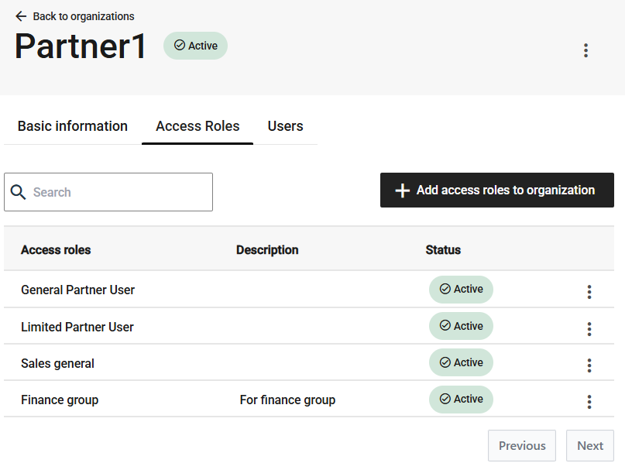Open the actions menu for General Partner User
Screen dimensions: 625x470
[589, 291]
